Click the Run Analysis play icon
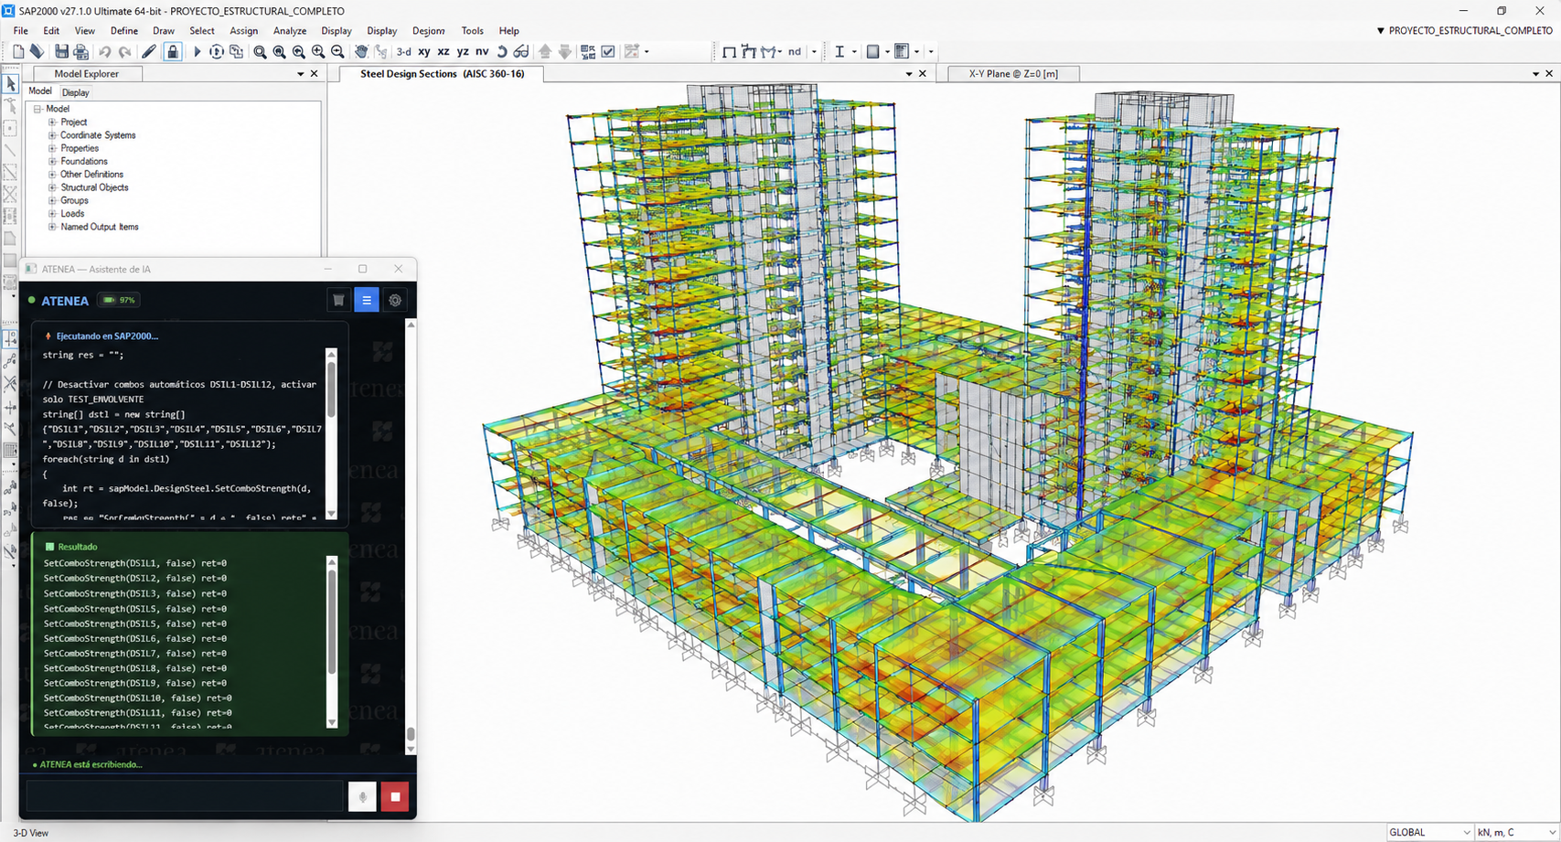This screenshot has height=842, width=1561. (x=197, y=52)
